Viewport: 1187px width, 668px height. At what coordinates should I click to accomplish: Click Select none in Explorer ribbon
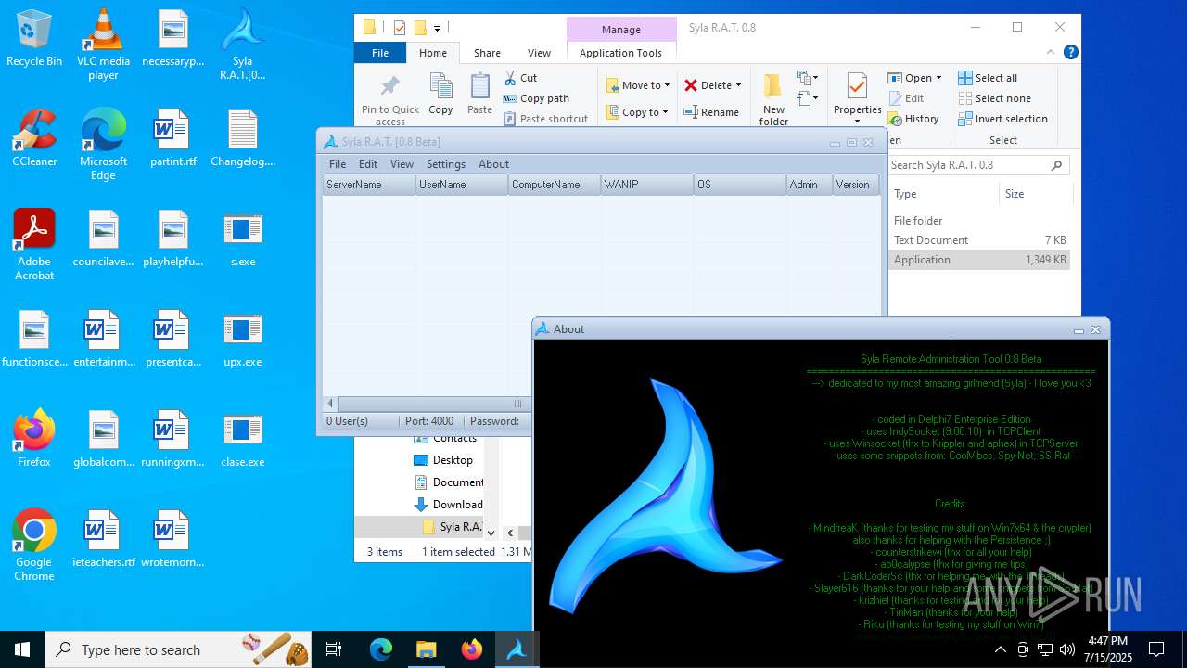[x=994, y=98]
